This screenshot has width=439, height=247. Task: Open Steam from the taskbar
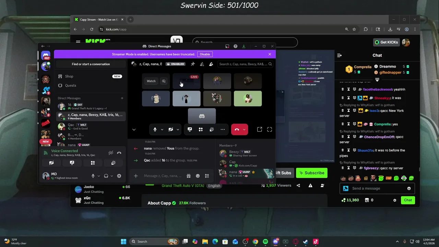[x=306, y=242]
